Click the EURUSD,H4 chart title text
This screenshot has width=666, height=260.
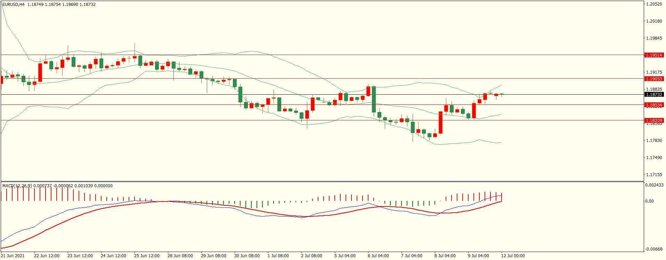(x=14, y=5)
